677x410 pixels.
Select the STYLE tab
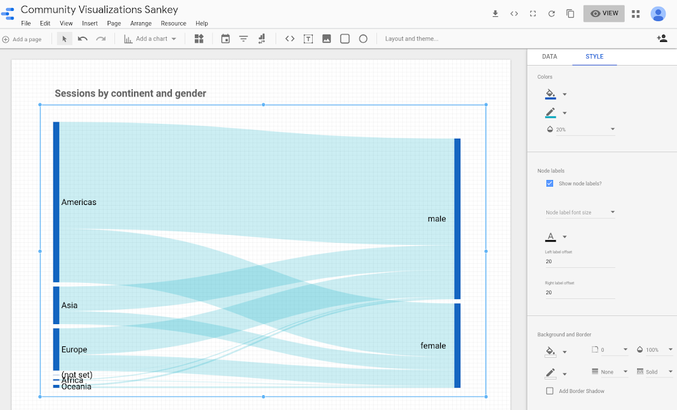[594, 57]
